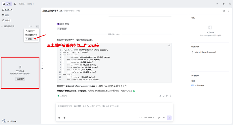The width and height of the screenshot is (233, 125).
Task: Start a new task via 新建任务
Action: (x=7, y=10)
